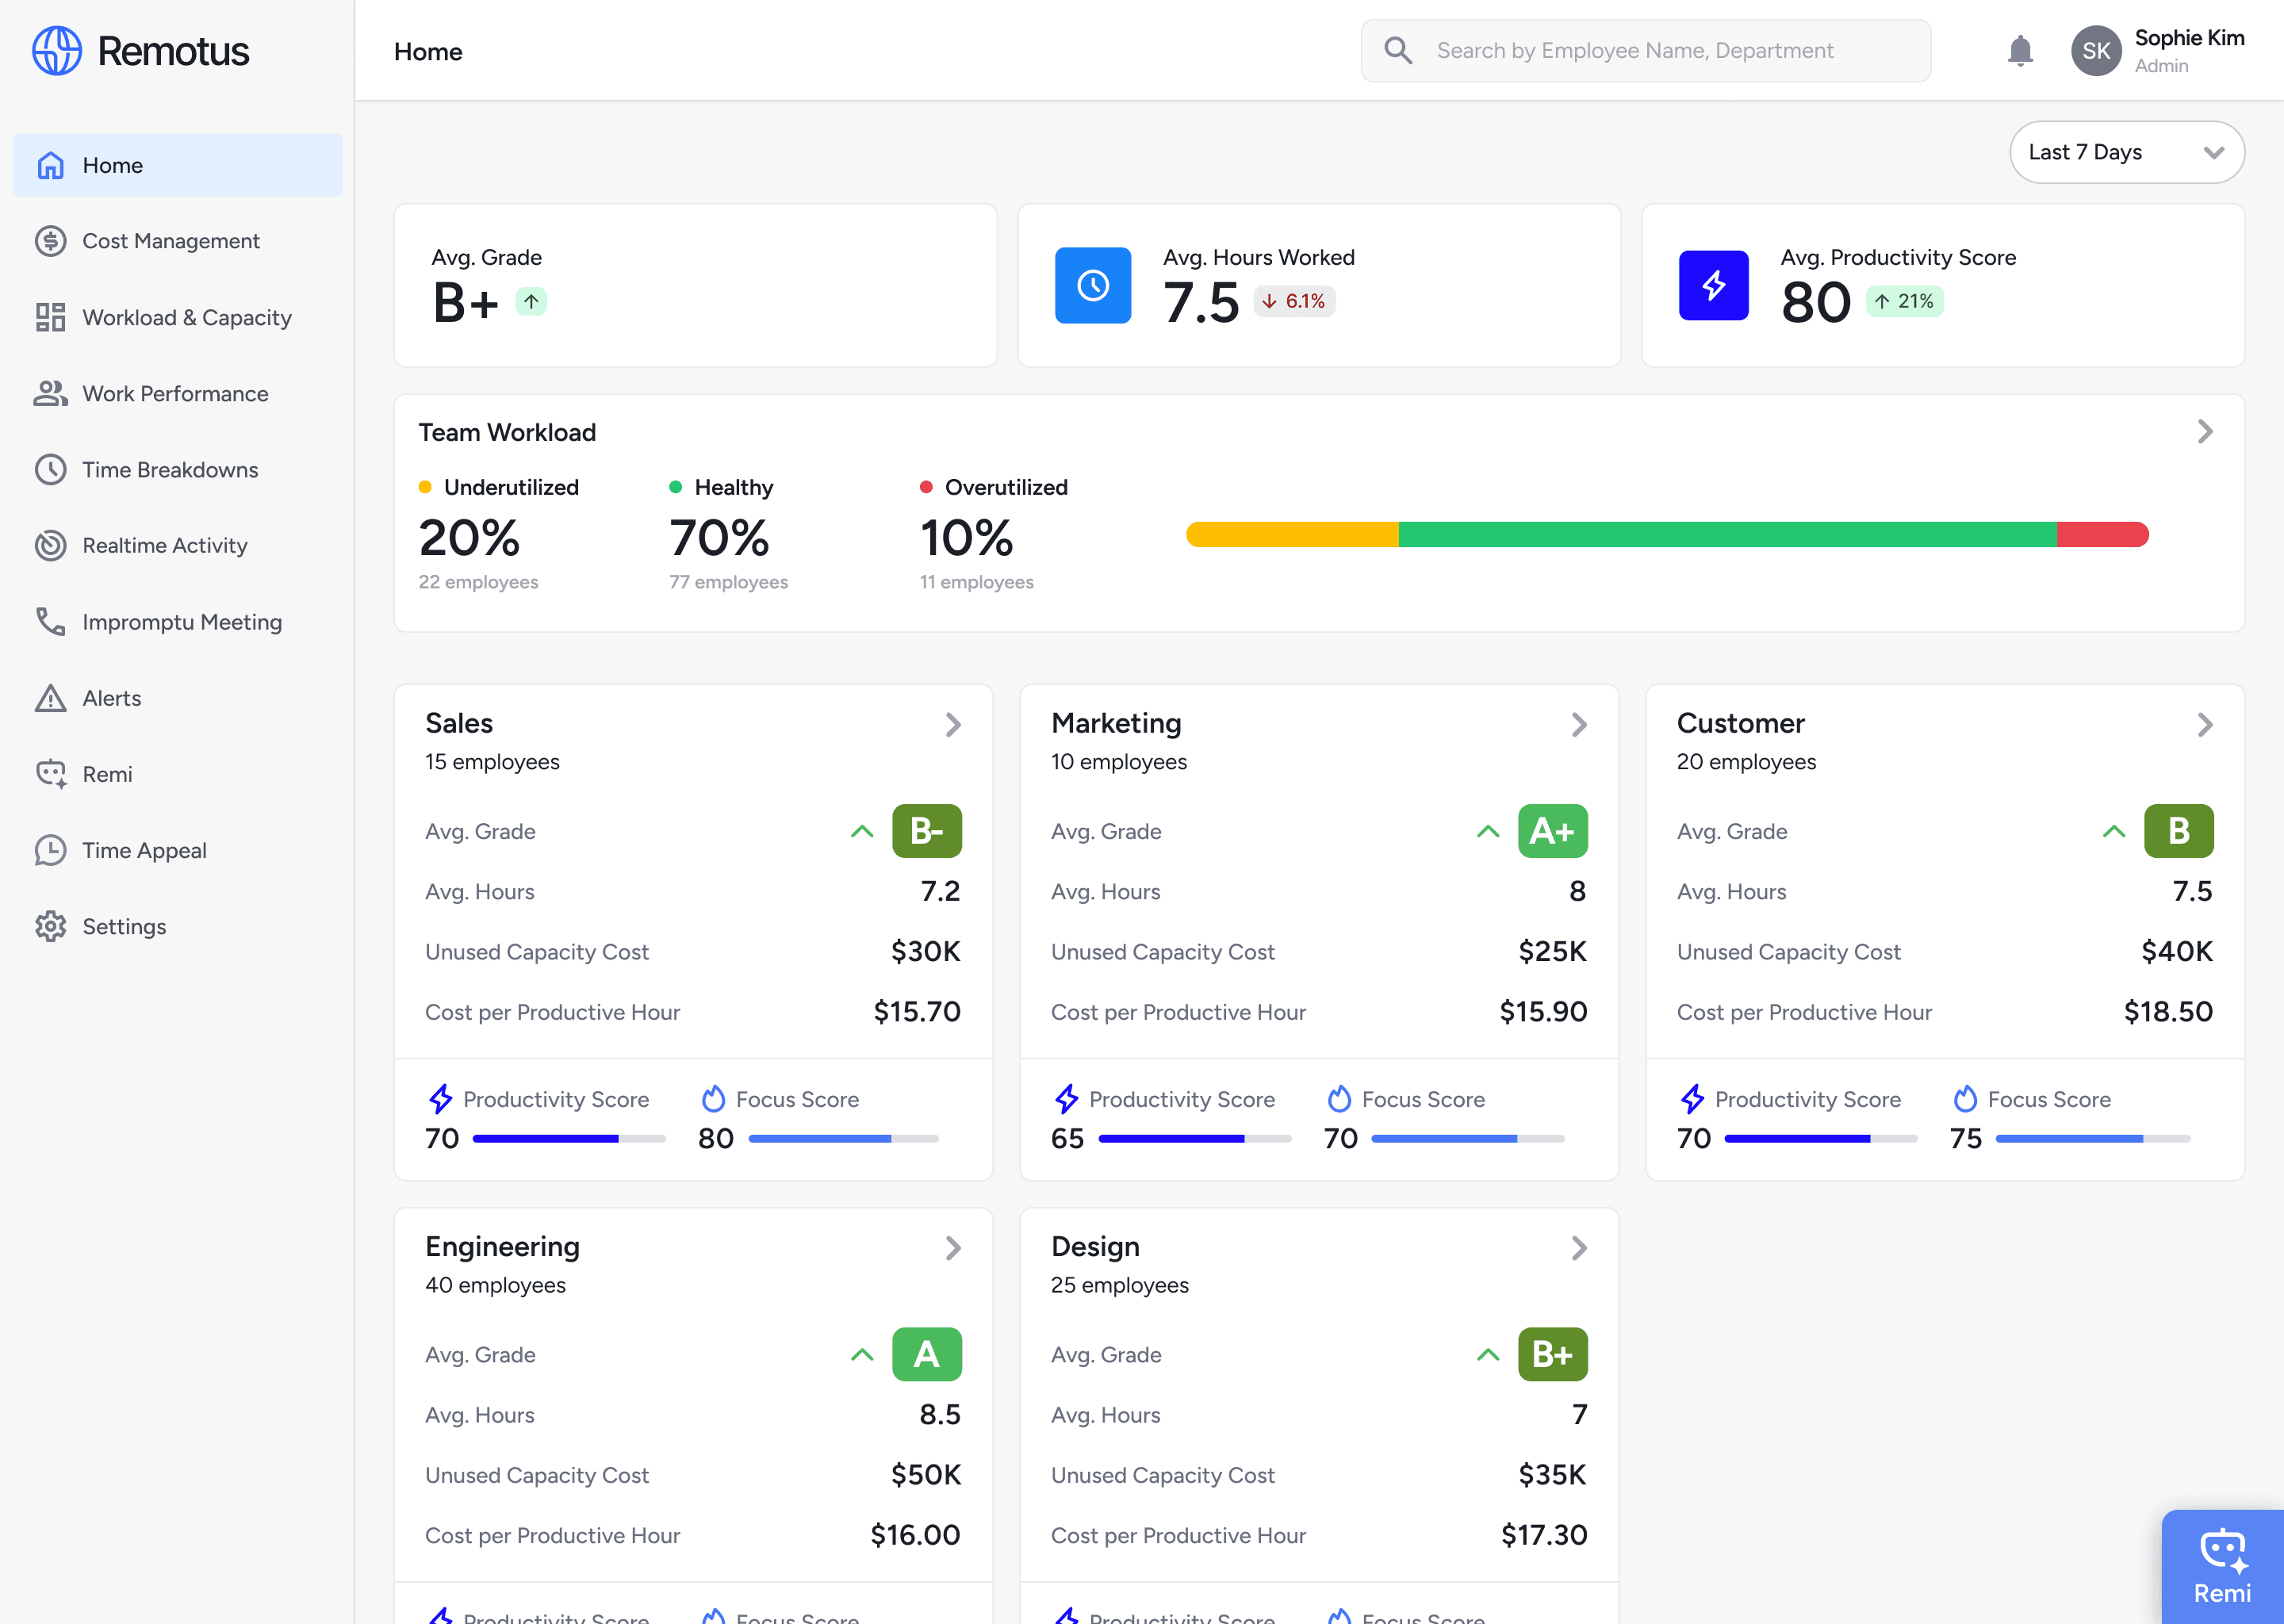Open Time Breakdowns menu item
Image resolution: width=2284 pixels, height=1624 pixels.
click(177, 469)
